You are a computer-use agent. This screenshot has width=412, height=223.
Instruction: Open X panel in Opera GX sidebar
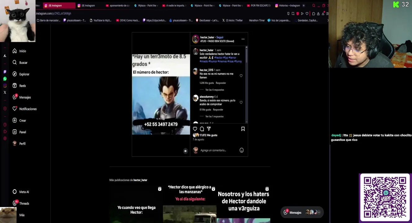click(x=5, y=92)
